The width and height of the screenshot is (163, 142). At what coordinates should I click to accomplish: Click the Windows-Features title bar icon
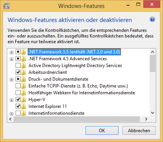tap(6, 6)
